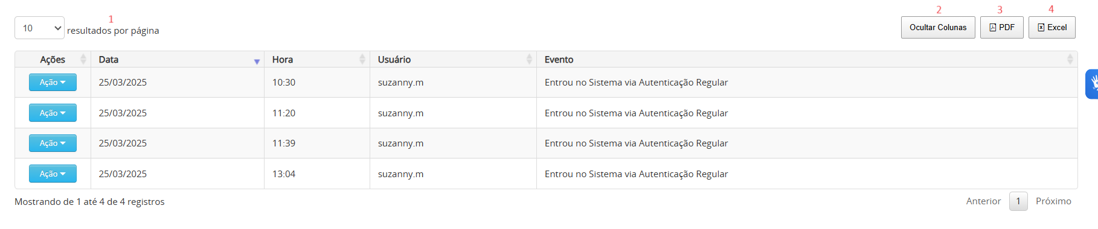Open results per page dropdown
The image size is (1098, 229).
[39, 28]
